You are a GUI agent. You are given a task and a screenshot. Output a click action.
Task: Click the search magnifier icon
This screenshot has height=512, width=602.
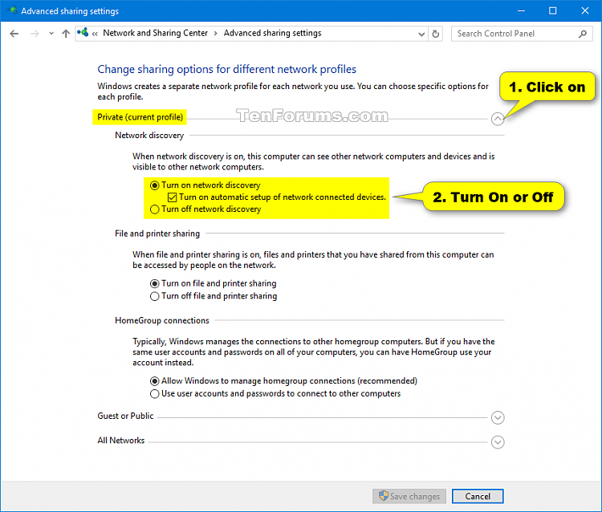[583, 34]
